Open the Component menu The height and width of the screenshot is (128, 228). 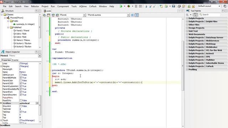pos(63,6)
